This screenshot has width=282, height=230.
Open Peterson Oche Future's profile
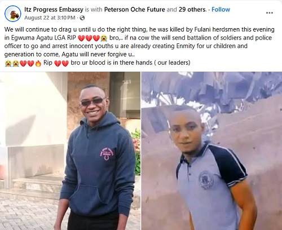pyautogui.click(x=135, y=10)
